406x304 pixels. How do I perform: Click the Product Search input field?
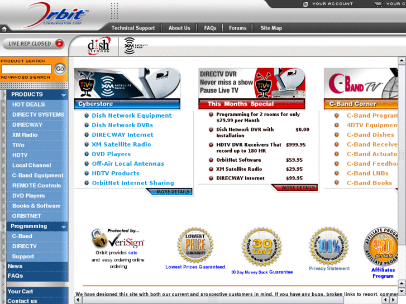pyautogui.click(x=26, y=69)
